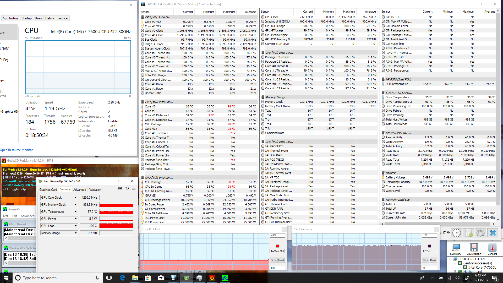
Task: Click Open Resource Monitor link
Action: pyautogui.click(x=17, y=150)
